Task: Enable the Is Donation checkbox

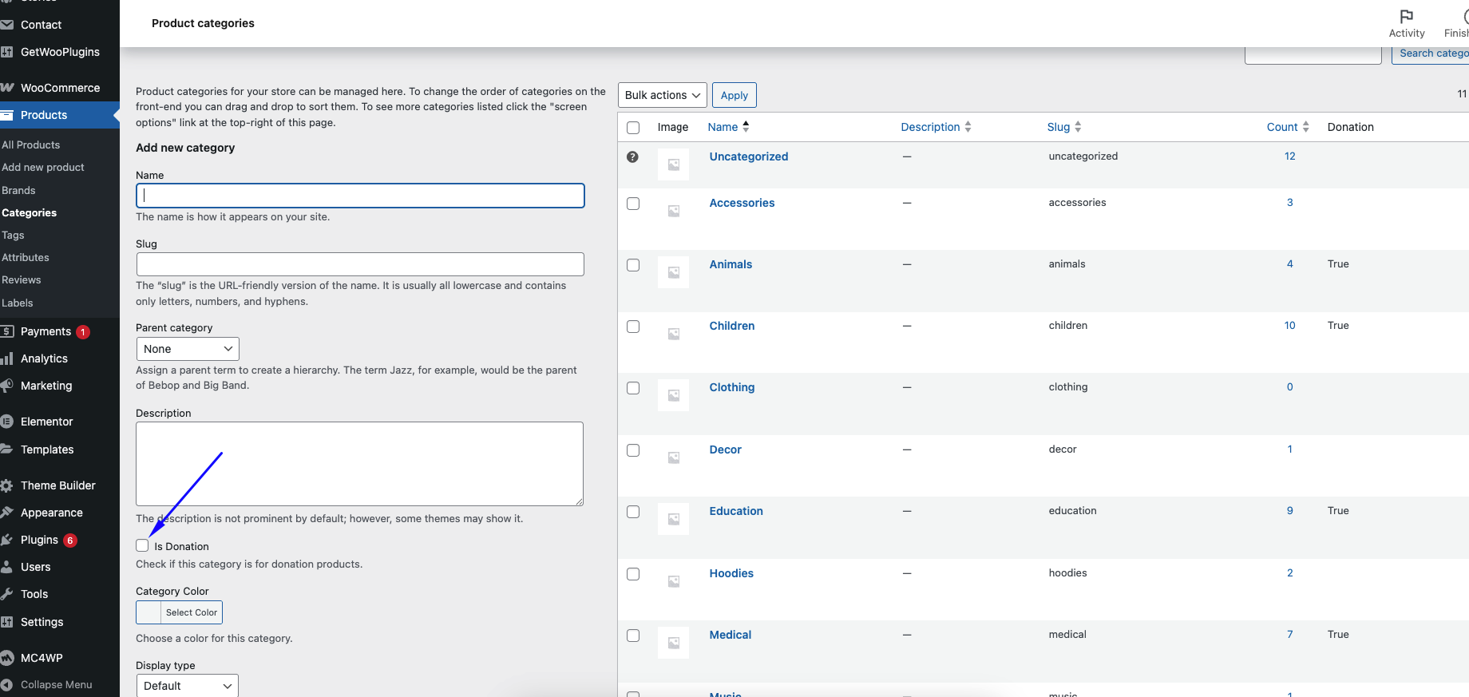Action: tap(142, 546)
